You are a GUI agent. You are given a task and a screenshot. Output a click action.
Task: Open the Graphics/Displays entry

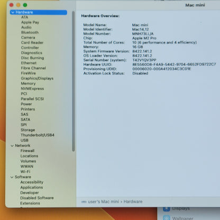tap(37, 78)
